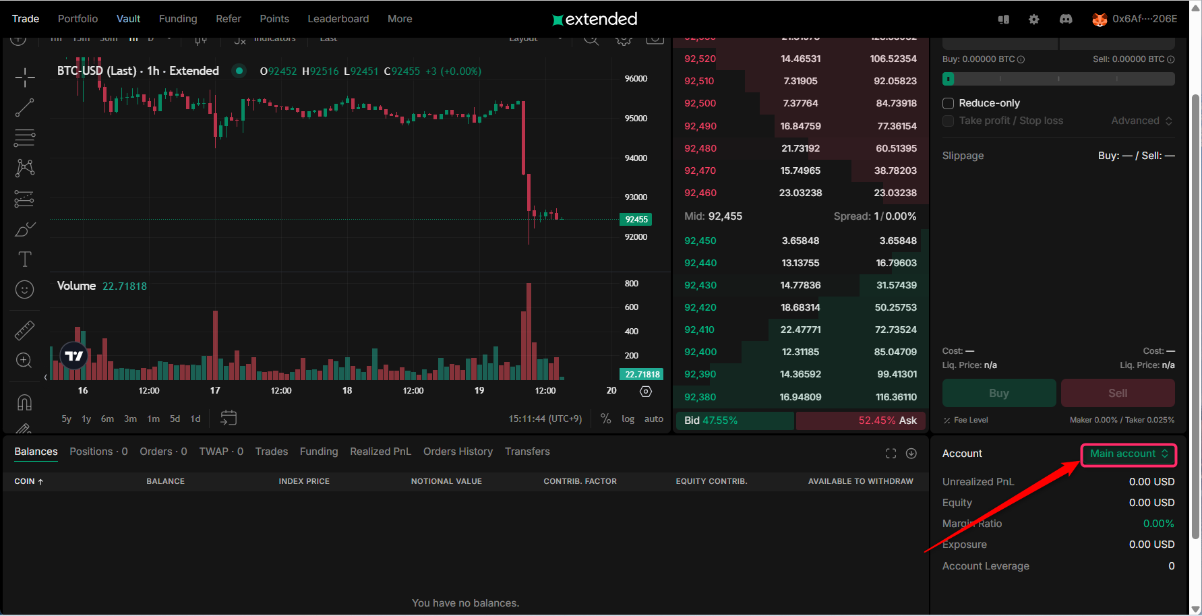Select the trend line drawing tool
This screenshot has width=1202, height=616.
point(25,108)
